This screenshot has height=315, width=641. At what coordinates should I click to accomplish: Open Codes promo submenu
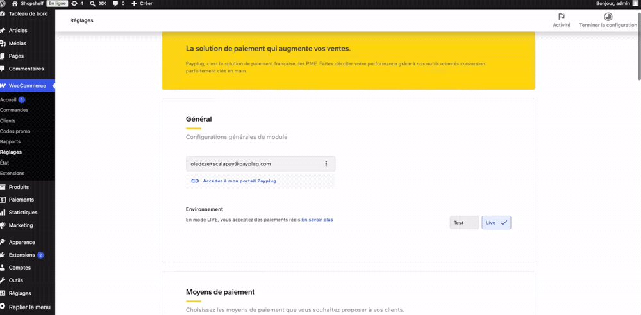pos(15,131)
